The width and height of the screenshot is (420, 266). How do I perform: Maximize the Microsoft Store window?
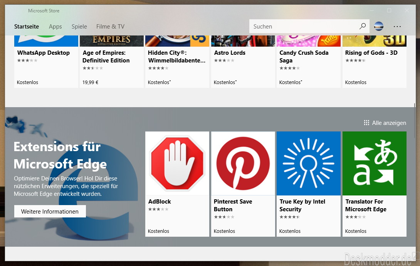coord(389,10)
